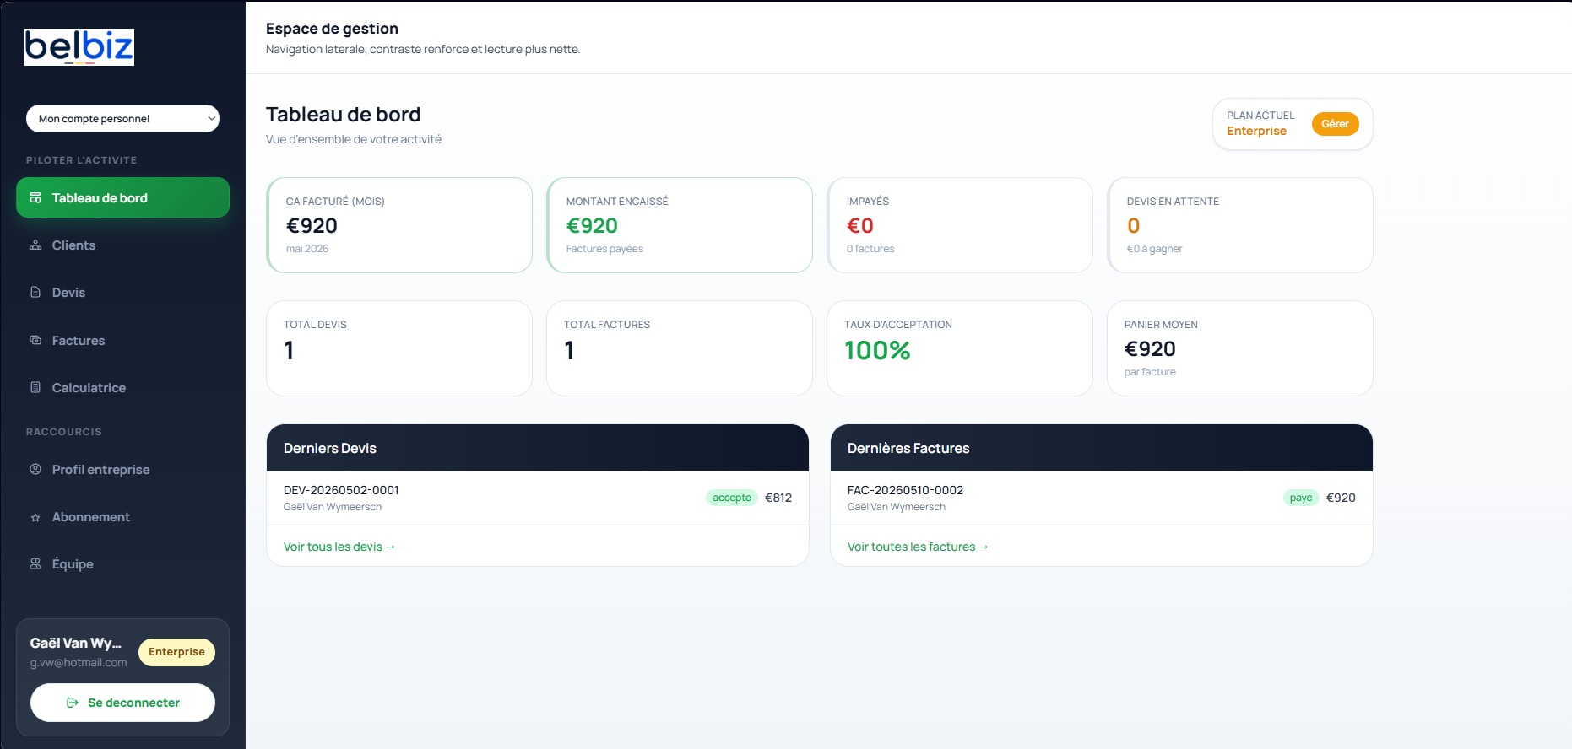Click the Tableau de bord grid icon
This screenshot has width=1572, height=749.
pyautogui.click(x=35, y=198)
